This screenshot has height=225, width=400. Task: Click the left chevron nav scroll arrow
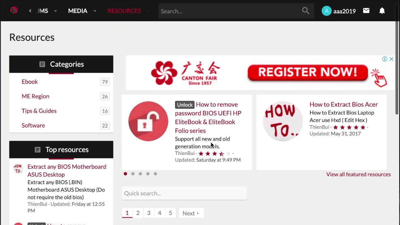pyautogui.click(x=30, y=11)
